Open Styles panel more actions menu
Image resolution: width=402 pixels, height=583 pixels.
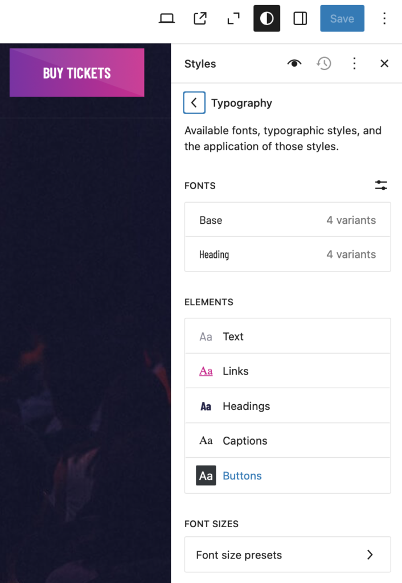pos(354,64)
